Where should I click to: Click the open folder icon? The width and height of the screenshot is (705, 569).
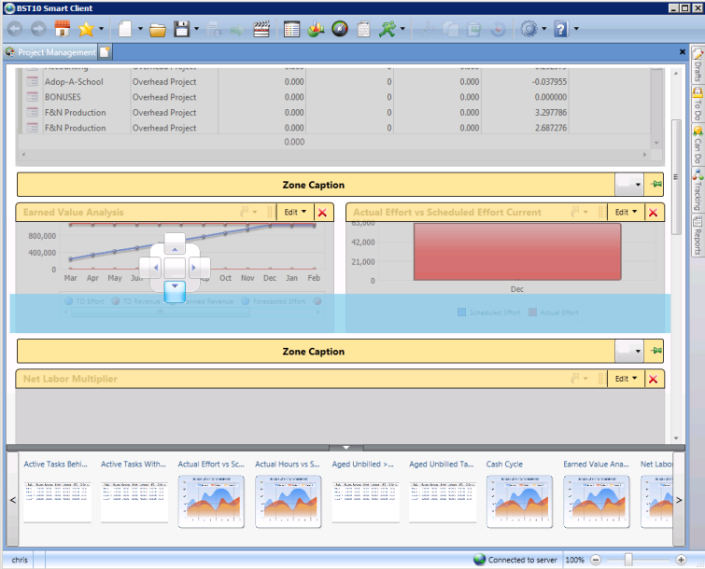coord(158,29)
